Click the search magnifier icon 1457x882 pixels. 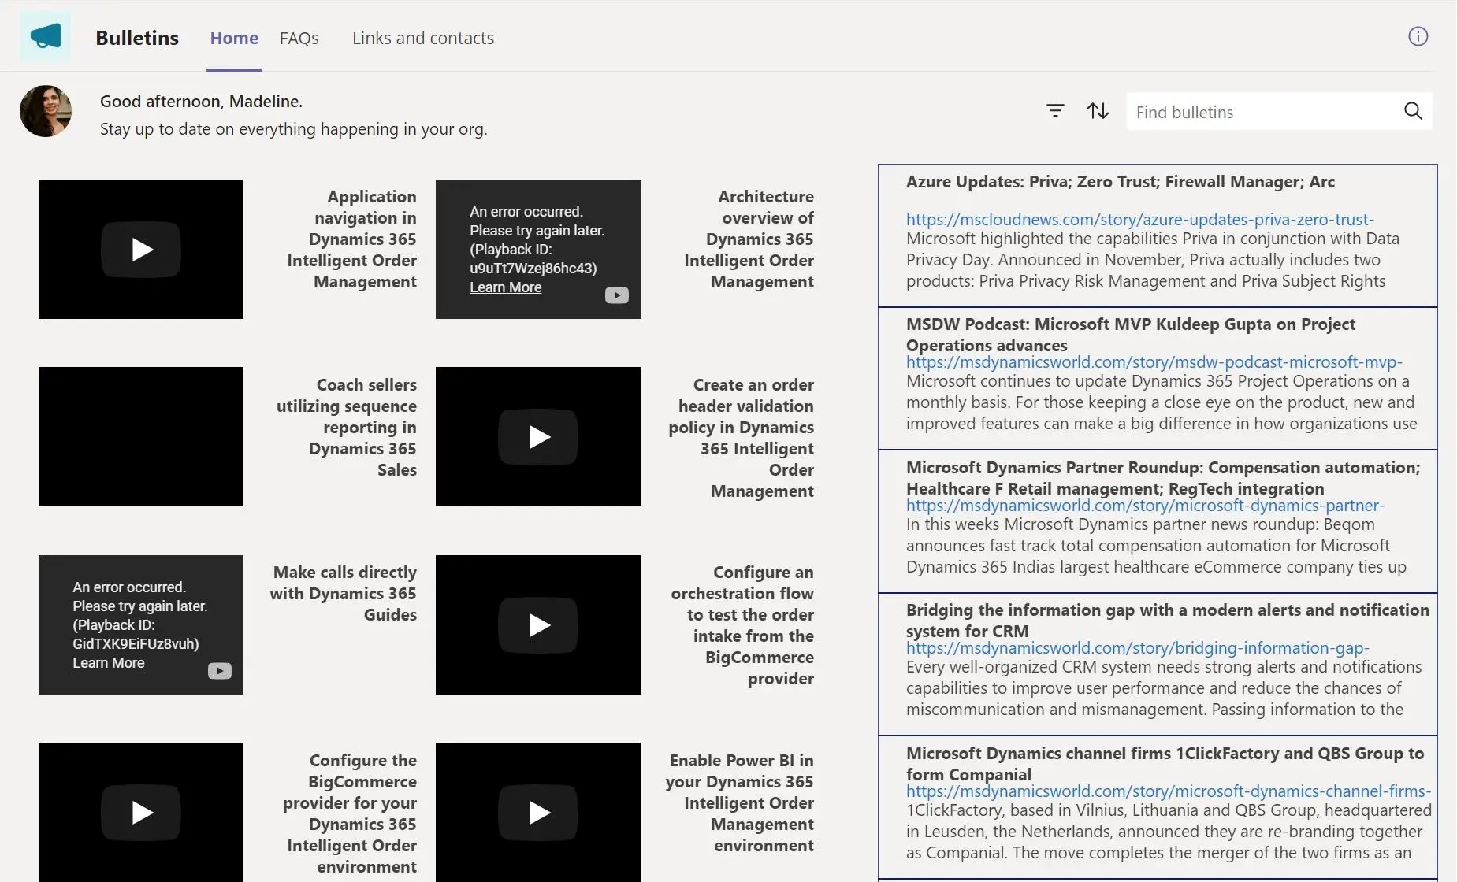pyautogui.click(x=1413, y=111)
